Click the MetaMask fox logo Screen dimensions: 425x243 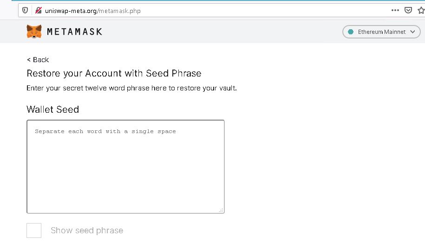pos(34,32)
